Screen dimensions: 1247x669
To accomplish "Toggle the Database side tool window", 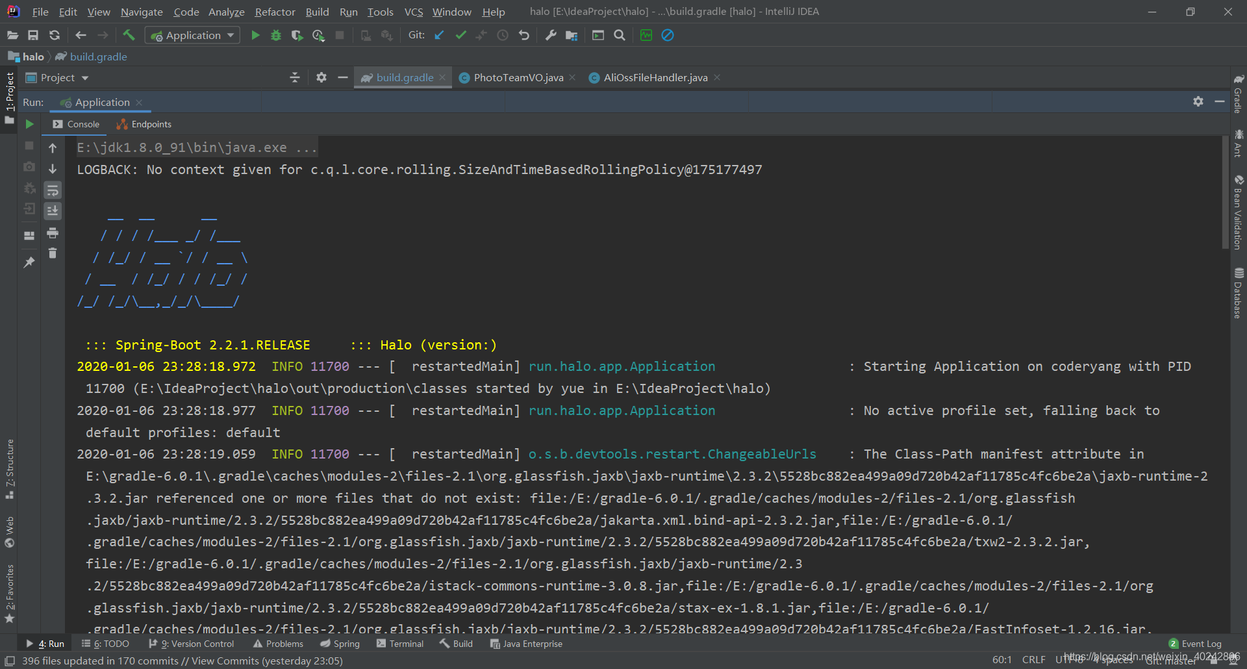I will point(1239,293).
